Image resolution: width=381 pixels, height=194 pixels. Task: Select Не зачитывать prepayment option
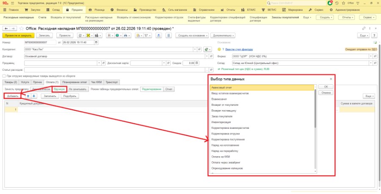[77, 89]
